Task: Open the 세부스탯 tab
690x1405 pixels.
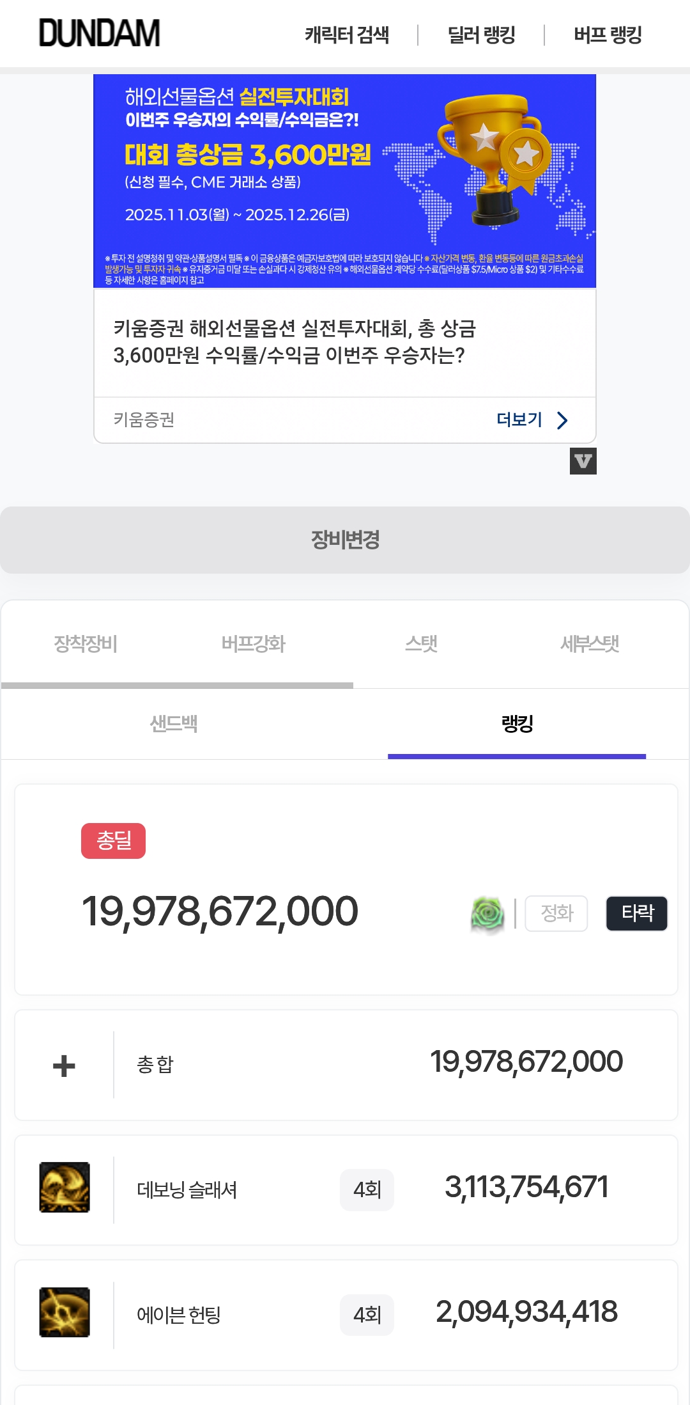Action: click(590, 643)
